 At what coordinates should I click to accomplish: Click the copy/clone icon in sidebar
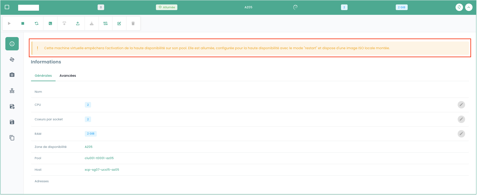pyautogui.click(x=12, y=138)
